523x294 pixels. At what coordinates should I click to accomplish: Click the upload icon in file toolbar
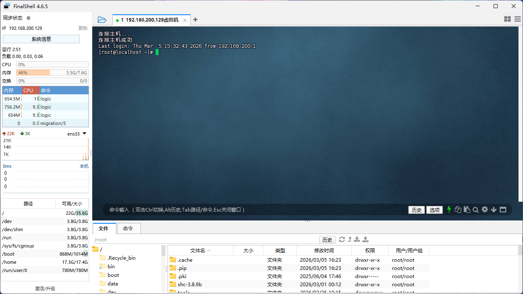(366, 239)
